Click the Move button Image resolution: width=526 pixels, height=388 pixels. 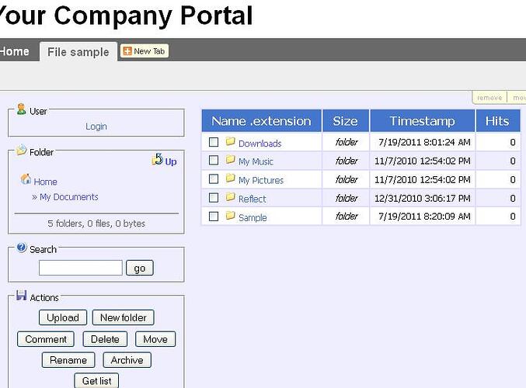point(155,339)
